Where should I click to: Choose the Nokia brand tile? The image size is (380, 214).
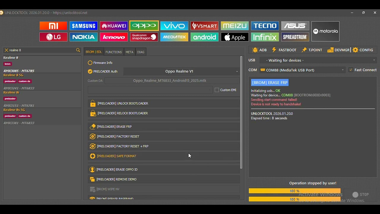pos(84,37)
